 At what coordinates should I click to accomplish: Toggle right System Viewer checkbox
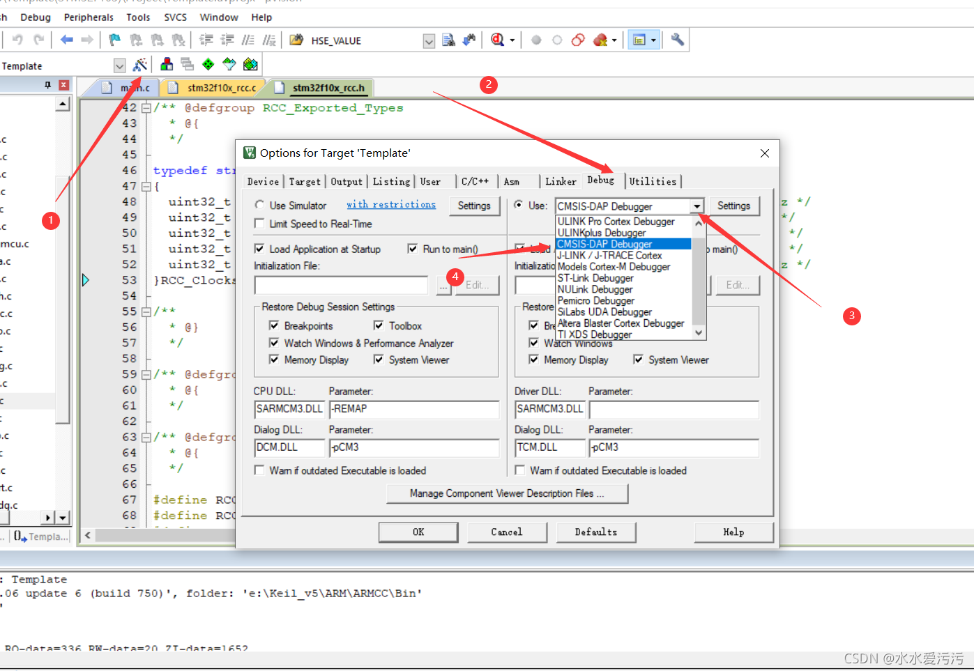(638, 360)
